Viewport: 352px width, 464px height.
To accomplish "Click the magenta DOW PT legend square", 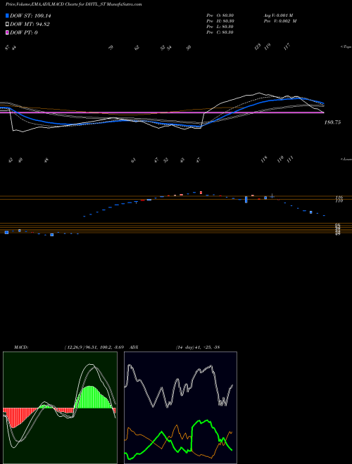I will point(7,32).
